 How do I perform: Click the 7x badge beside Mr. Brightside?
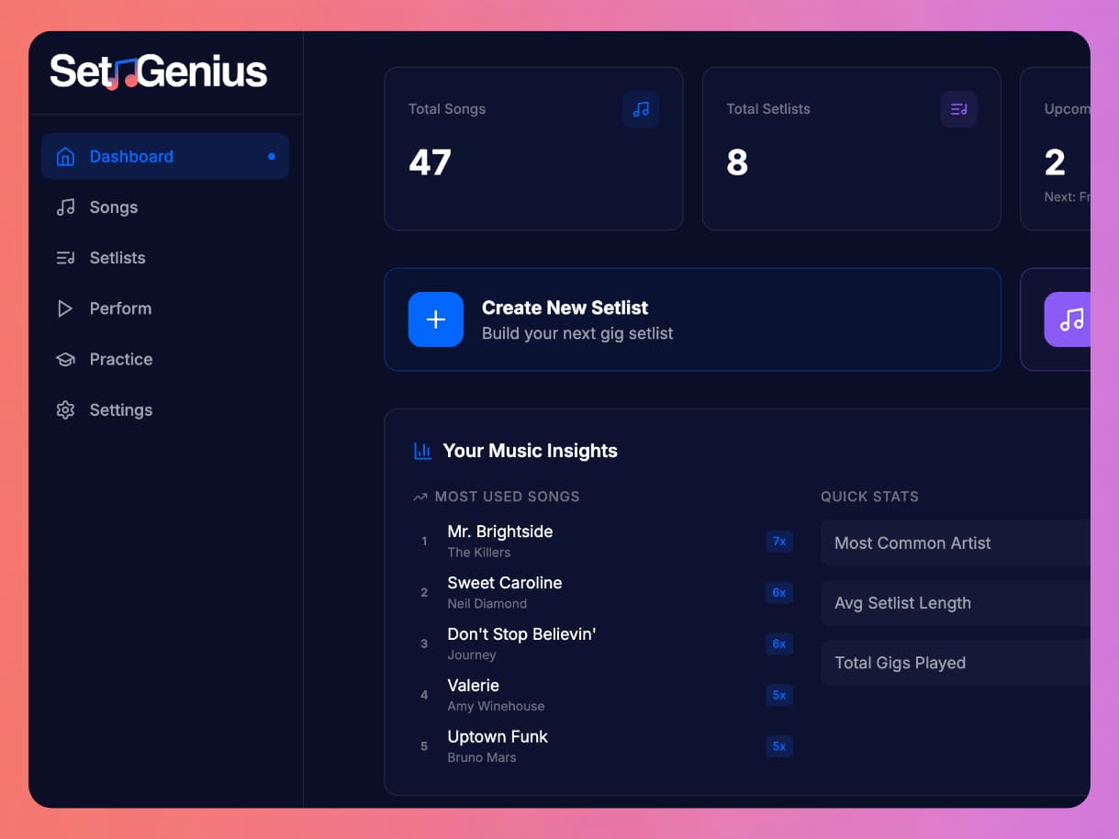click(x=778, y=542)
